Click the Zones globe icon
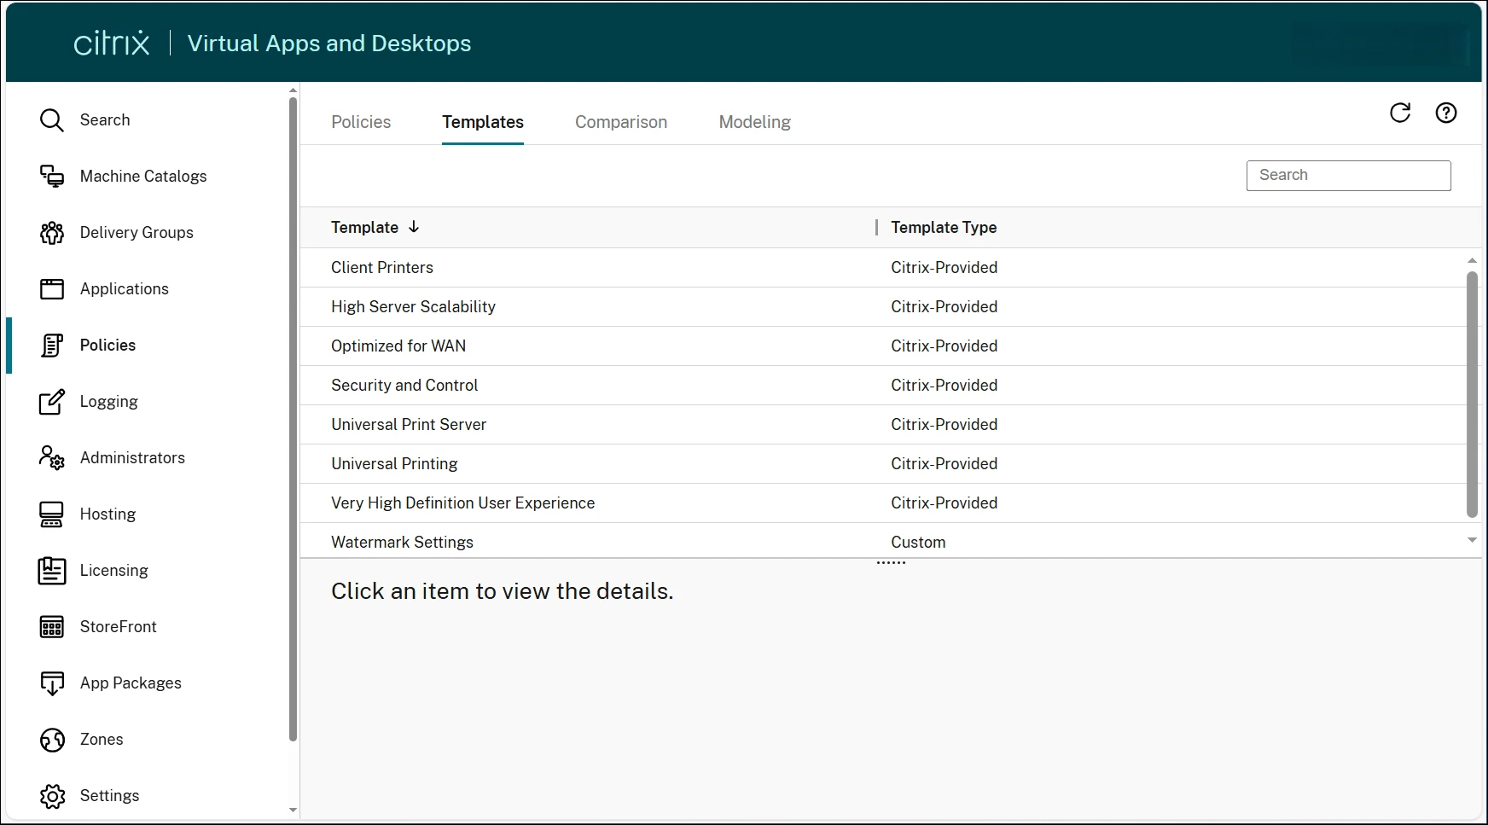1488x825 pixels. [x=52, y=740]
